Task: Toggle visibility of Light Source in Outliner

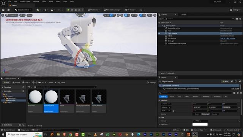Action: [159, 33]
